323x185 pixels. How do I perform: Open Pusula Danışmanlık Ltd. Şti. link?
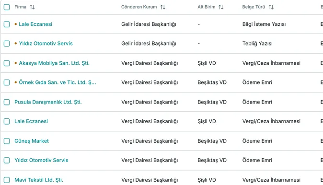[x=48, y=102]
